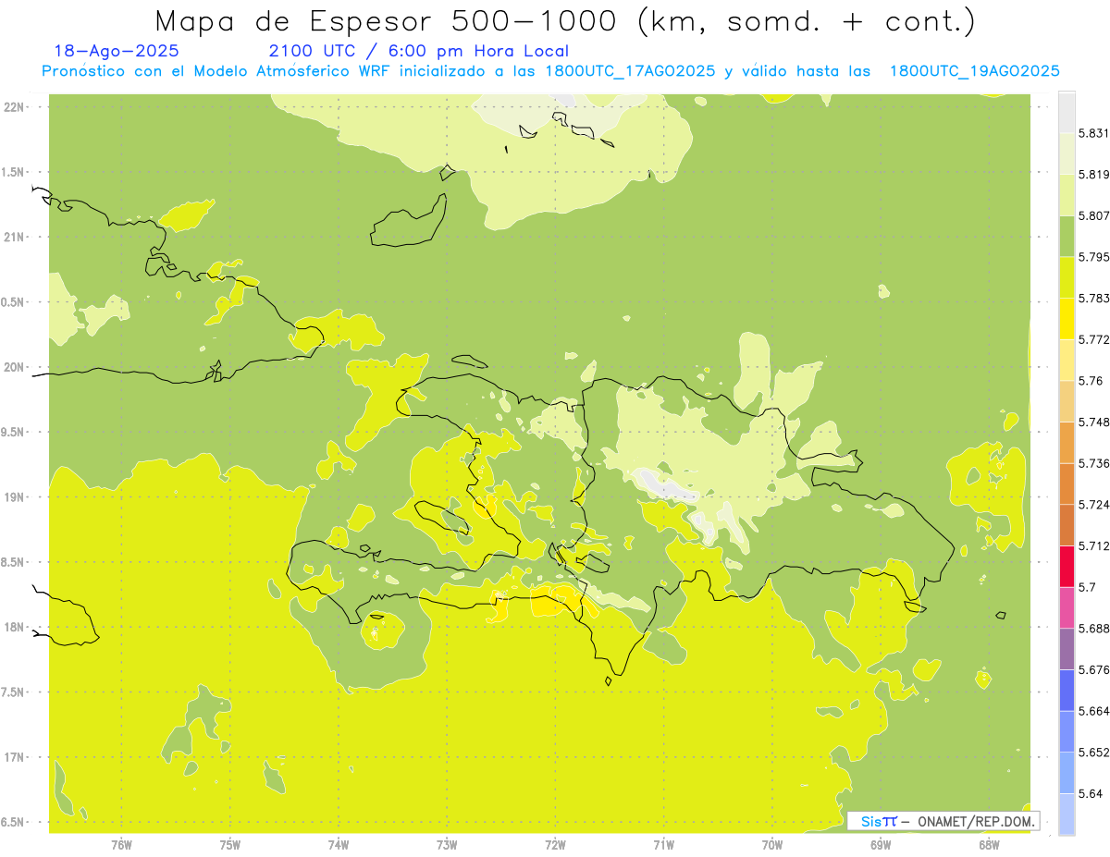Screen dimensions: 1110x857
Task: Click the 17N latitude label
Action: [x=14, y=757]
